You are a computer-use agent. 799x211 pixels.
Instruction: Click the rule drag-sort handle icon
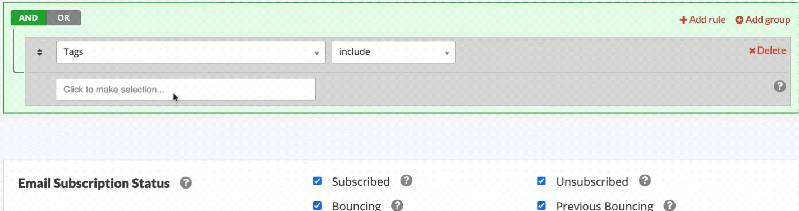[40, 53]
